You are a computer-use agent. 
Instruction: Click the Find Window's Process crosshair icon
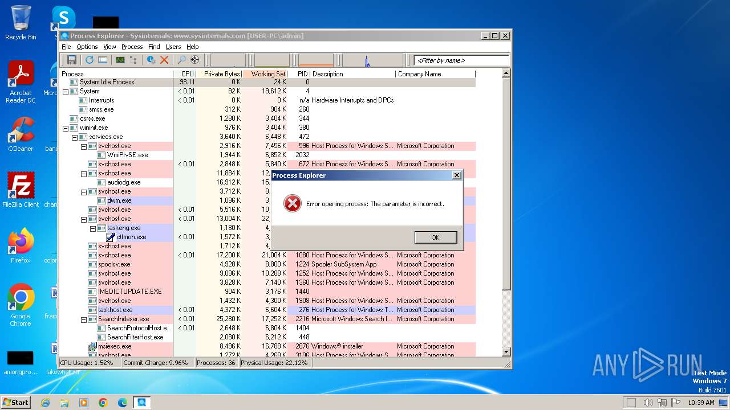[x=195, y=60]
